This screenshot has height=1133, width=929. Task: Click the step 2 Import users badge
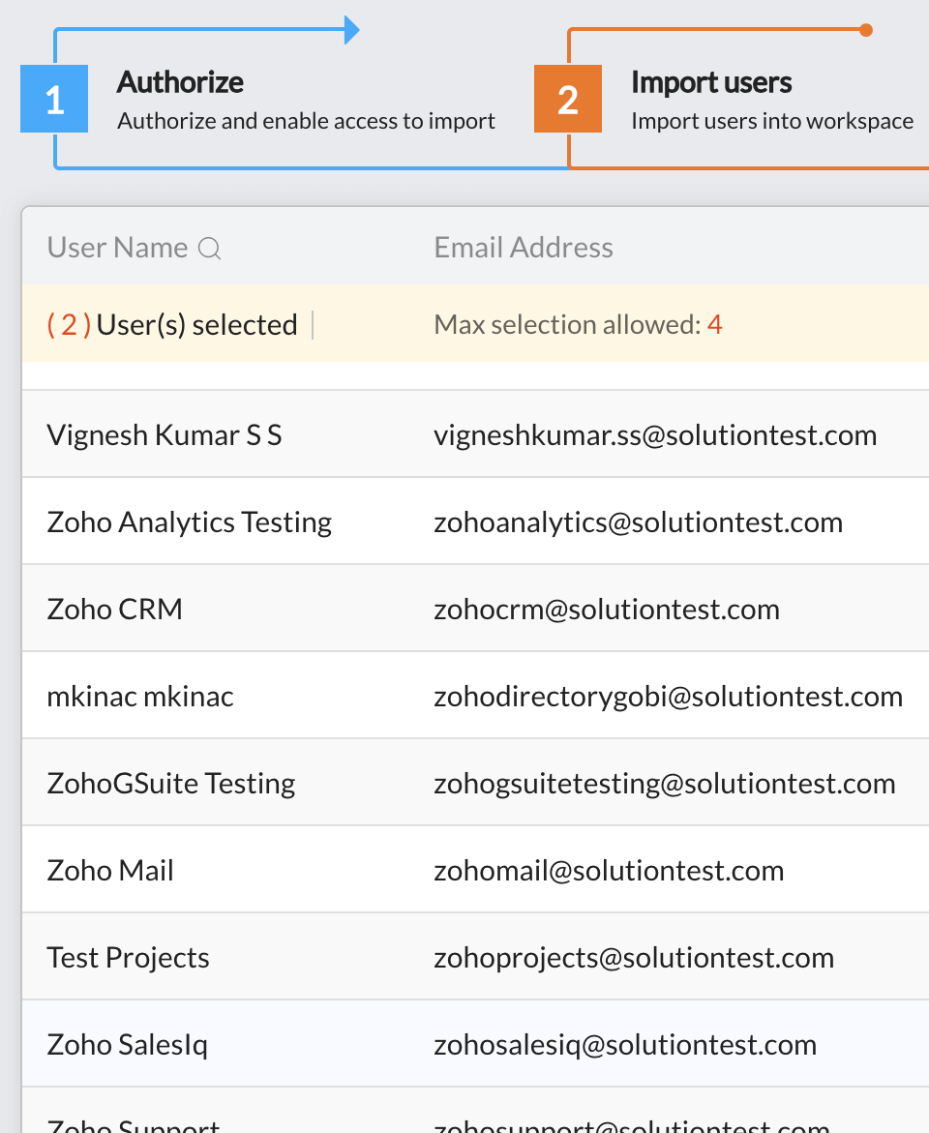coord(568,99)
